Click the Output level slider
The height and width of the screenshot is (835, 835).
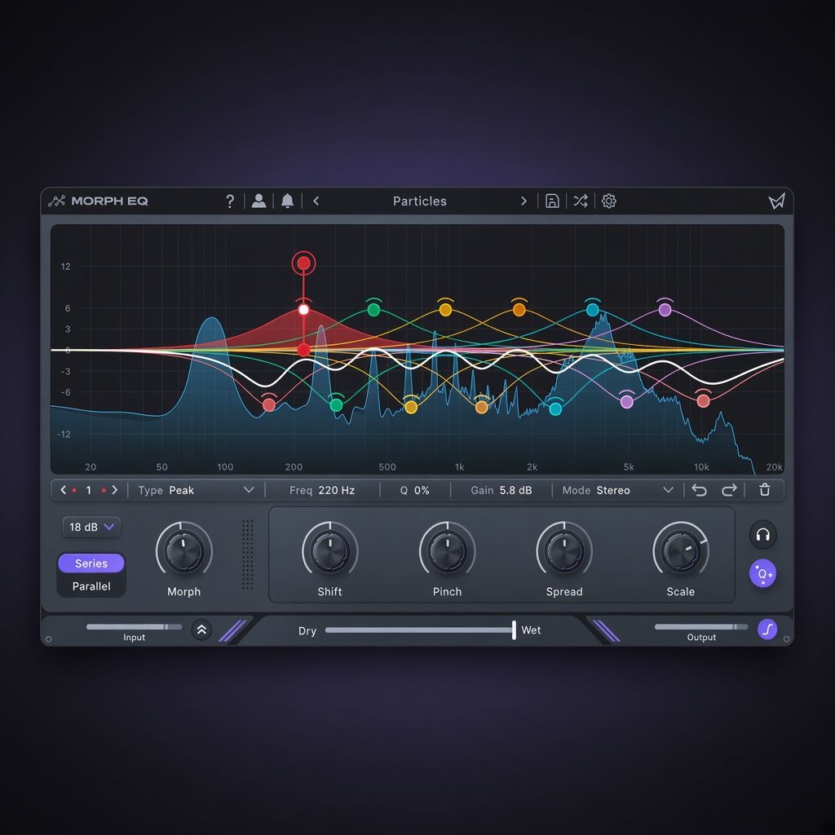coord(701,627)
